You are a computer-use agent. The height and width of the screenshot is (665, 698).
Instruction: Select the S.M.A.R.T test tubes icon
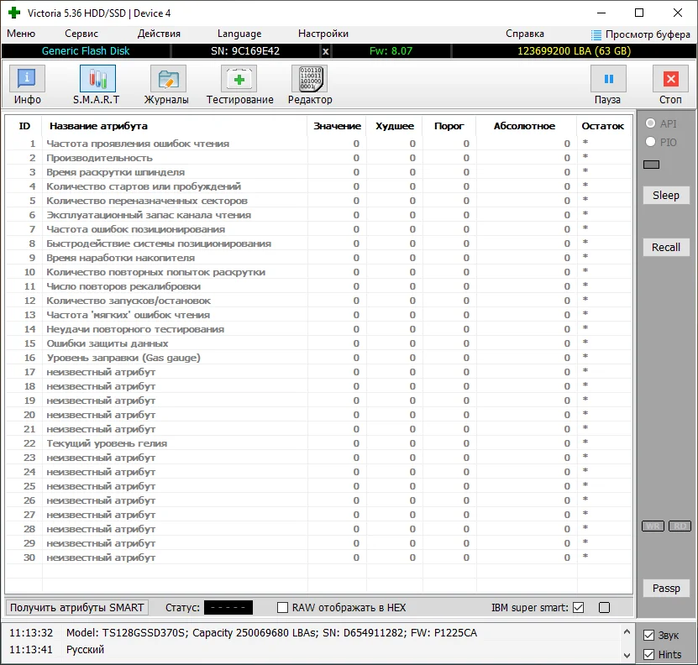97,79
